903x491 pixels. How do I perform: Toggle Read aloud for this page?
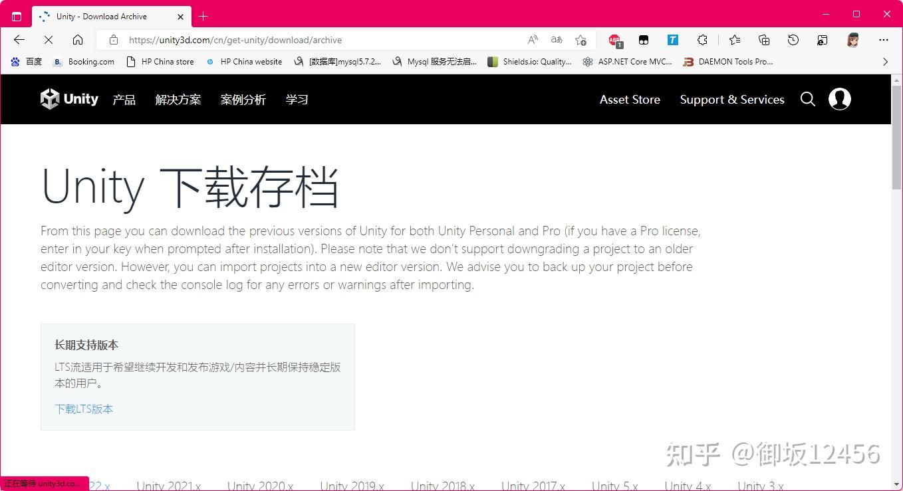coord(533,40)
